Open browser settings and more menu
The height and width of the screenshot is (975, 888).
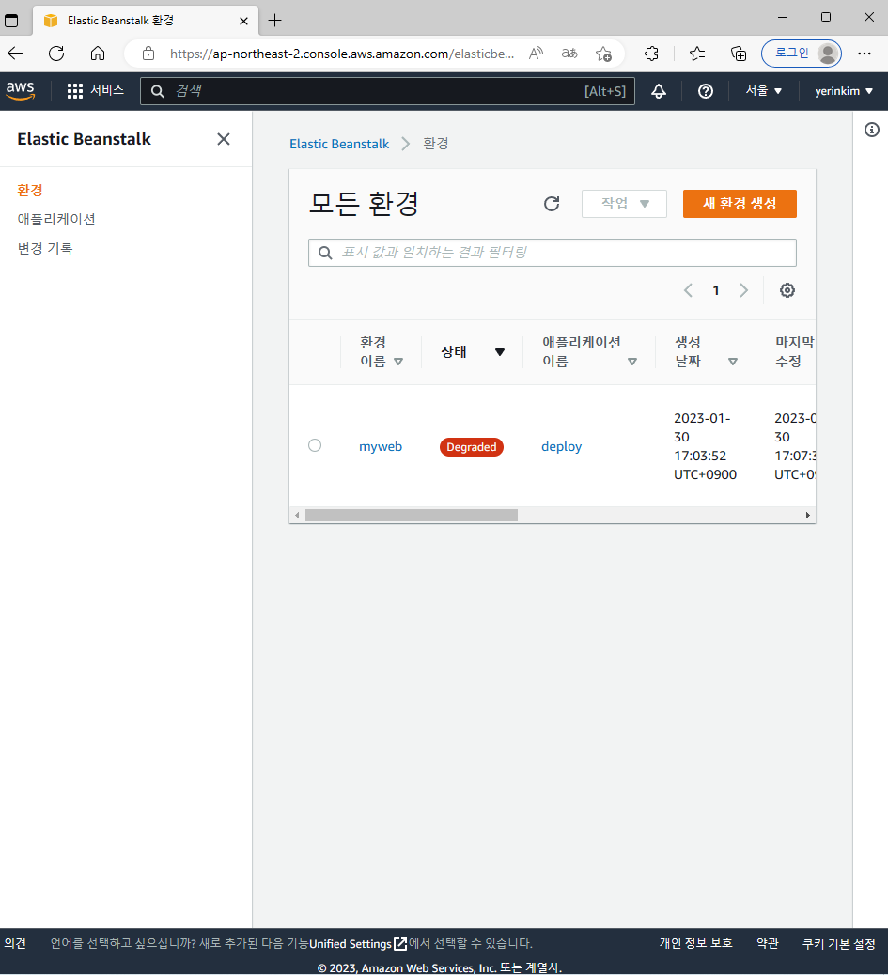865,54
